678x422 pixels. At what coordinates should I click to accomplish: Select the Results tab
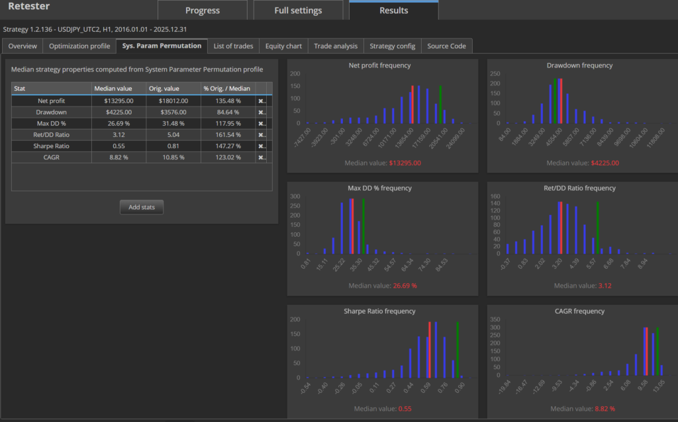click(393, 10)
